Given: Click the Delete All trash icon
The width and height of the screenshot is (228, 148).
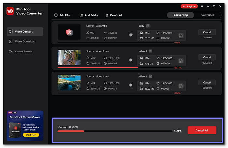Looking at the screenshot, I should (x=107, y=15).
